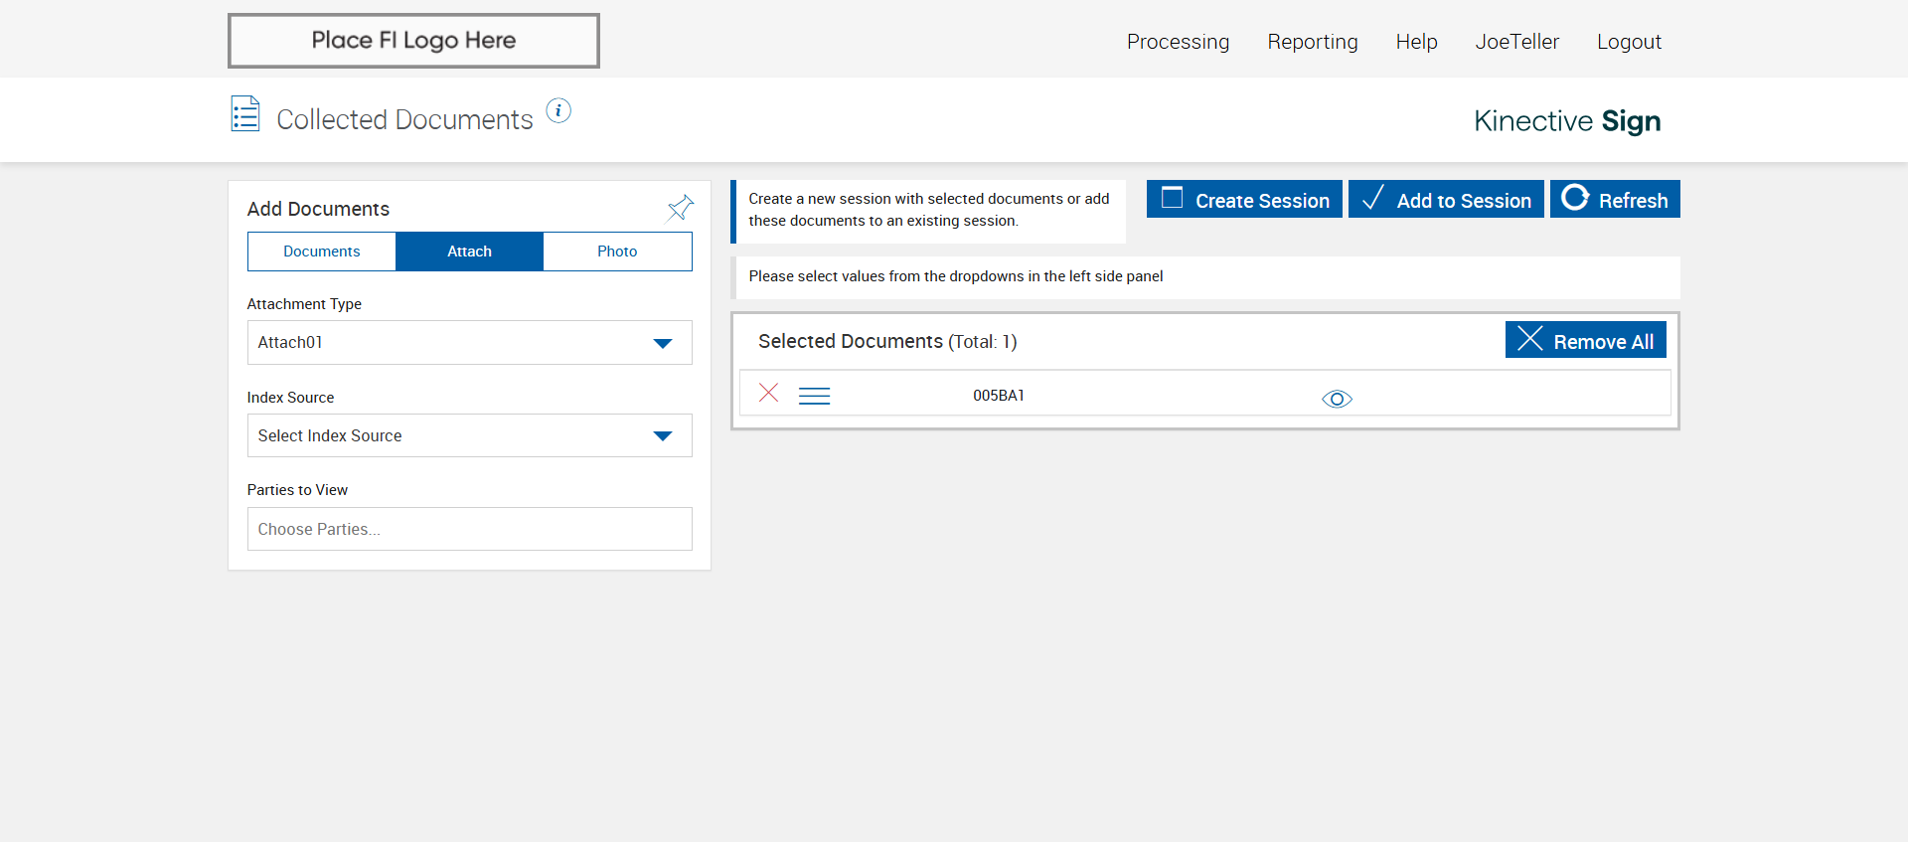This screenshot has width=1908, height=842.
Task: Click the Kinective Sign logo
Action: (x=1566, y=120)
